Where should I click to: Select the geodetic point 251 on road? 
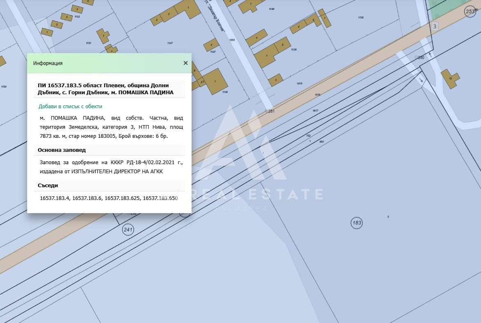(269, 111)
